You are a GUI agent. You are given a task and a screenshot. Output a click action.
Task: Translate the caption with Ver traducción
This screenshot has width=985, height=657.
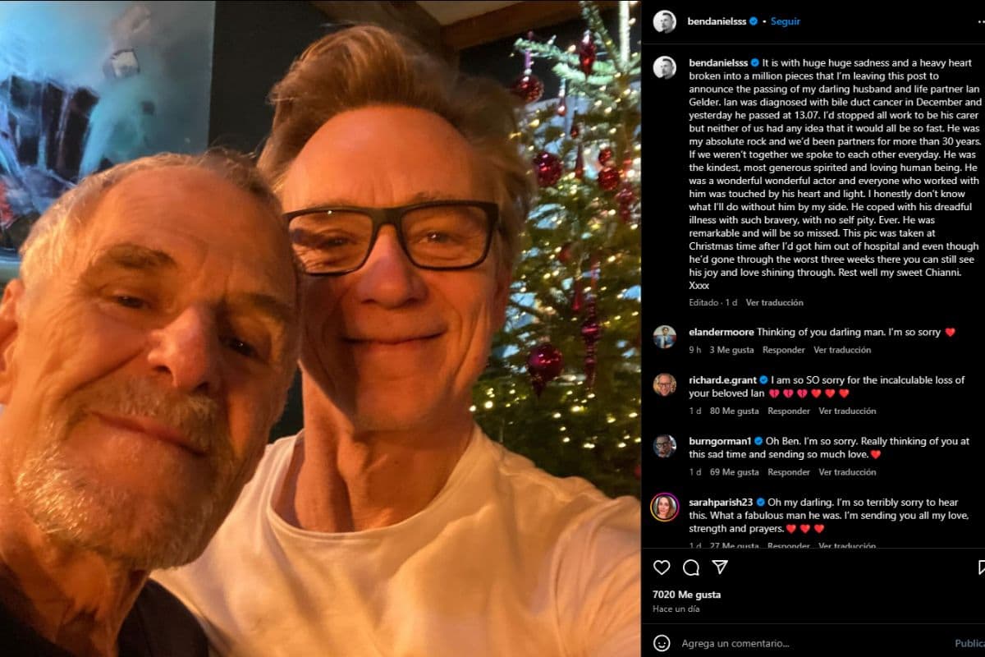tap(774, 302)
